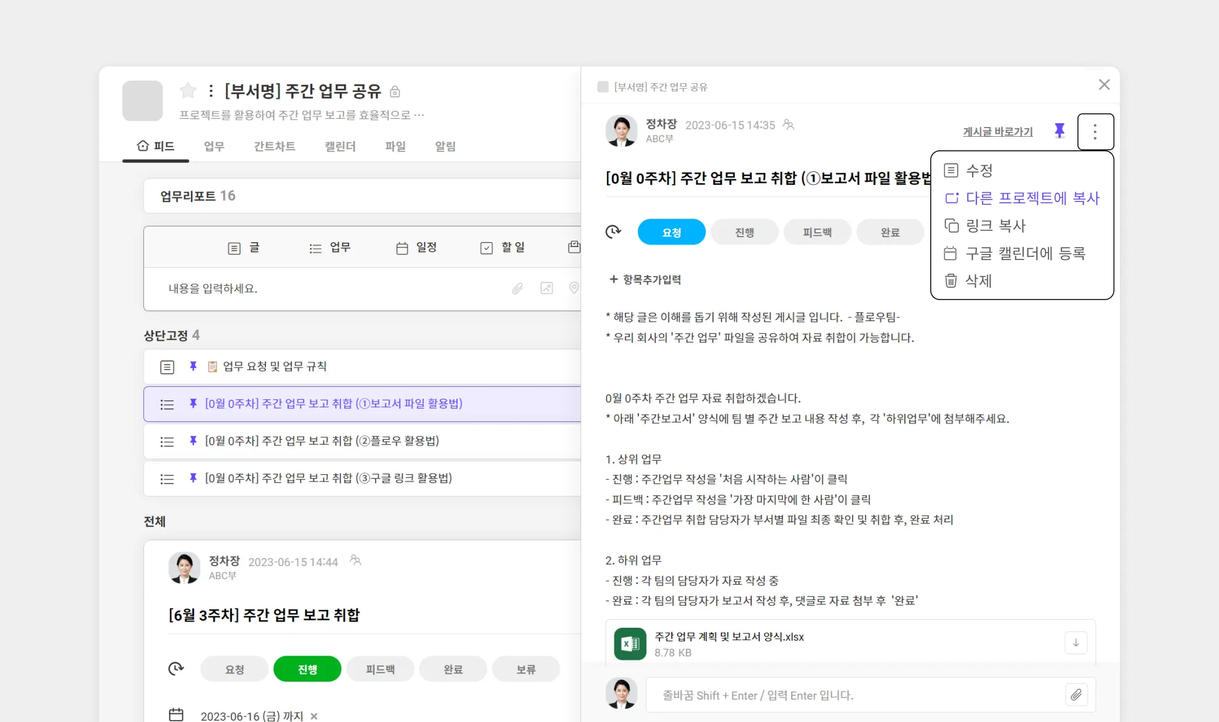
Task: Click the attach file paperclip in comment box
Action: click(x=1076, y=695)
